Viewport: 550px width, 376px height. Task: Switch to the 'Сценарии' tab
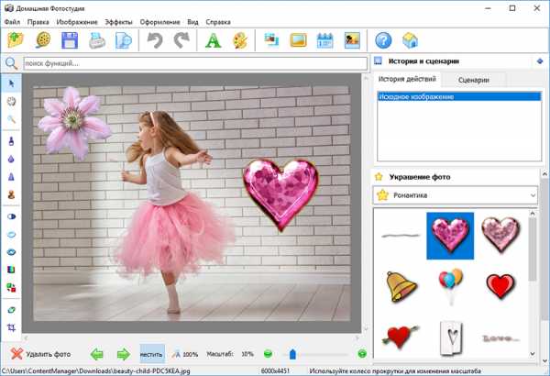click(x=474, y=81)
